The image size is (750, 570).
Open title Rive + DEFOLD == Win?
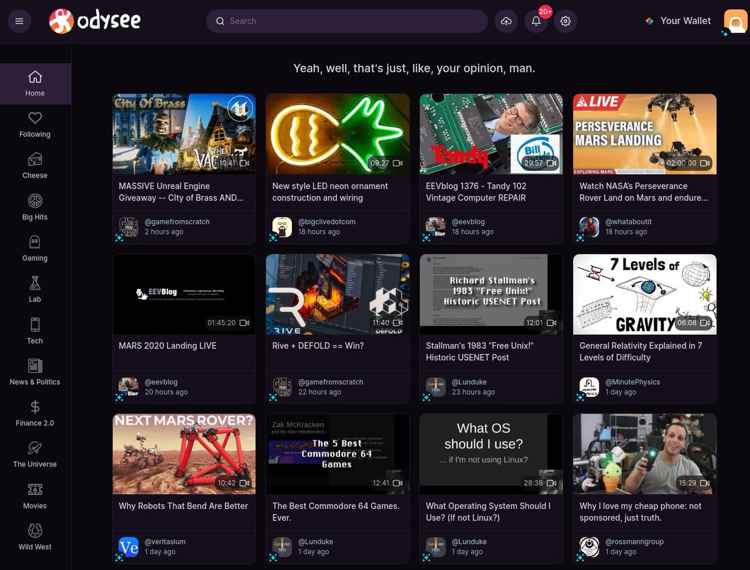tap(318, 346)
